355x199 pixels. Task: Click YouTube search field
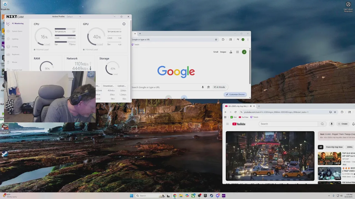coord(288,124)
